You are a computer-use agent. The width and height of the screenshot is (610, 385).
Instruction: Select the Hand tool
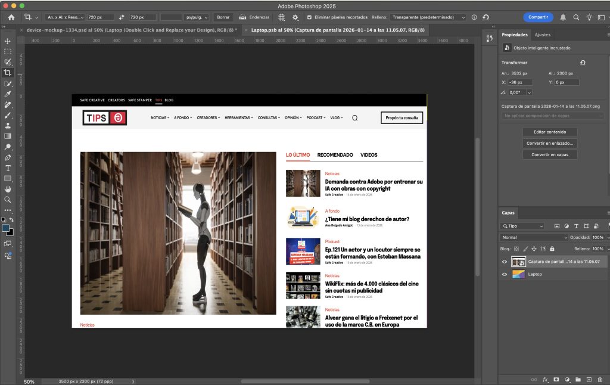click(x=8, y=189)
